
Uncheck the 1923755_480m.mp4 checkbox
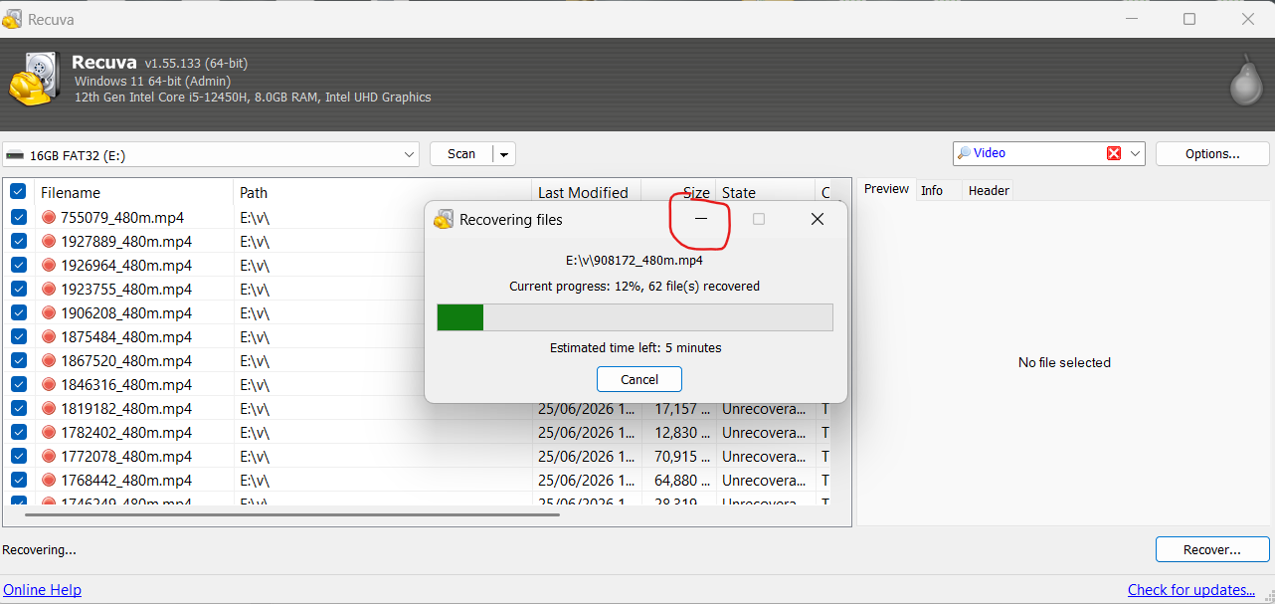pyautogui.click(x=18, y=289)
